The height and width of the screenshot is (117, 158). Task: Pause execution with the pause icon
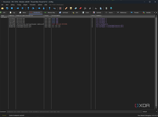tap(22, 8)
